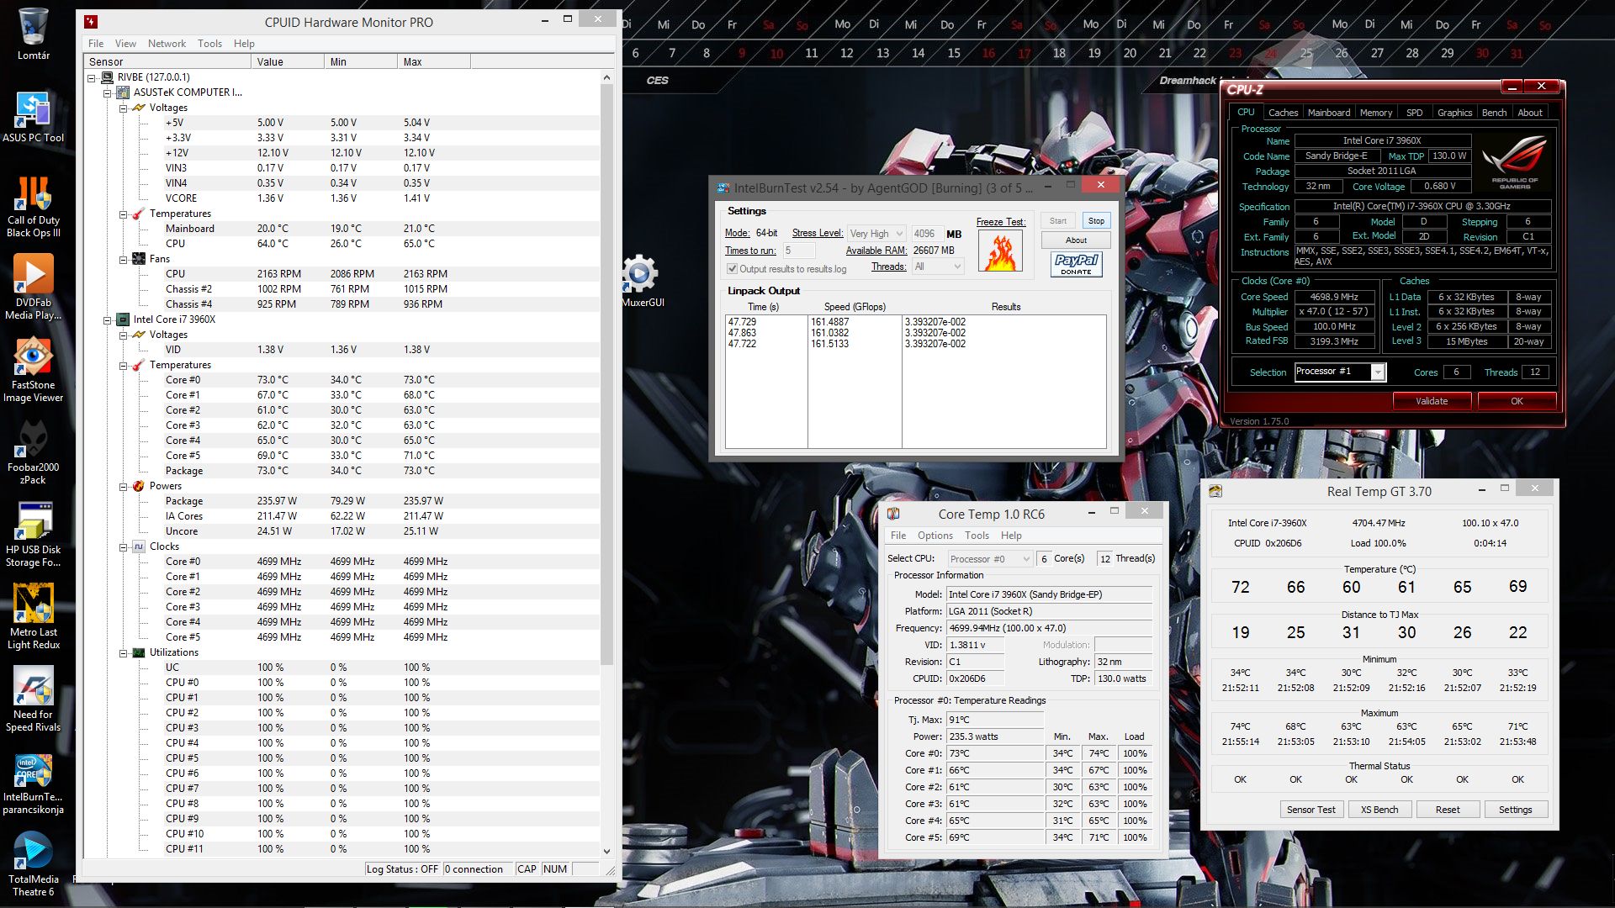Open the Lomtár recycle bin icon

[x=33, y=34]
